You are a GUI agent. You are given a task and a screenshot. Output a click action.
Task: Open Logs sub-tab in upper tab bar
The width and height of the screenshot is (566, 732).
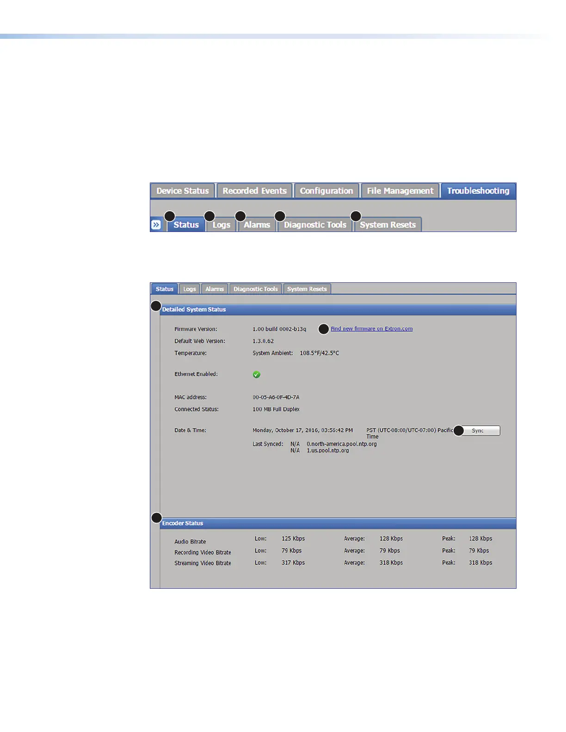point(221,225)
